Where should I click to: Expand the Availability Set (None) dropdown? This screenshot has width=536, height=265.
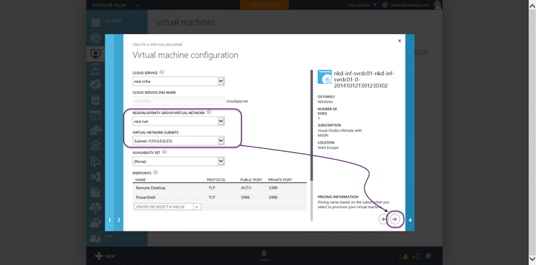point(178,161)
